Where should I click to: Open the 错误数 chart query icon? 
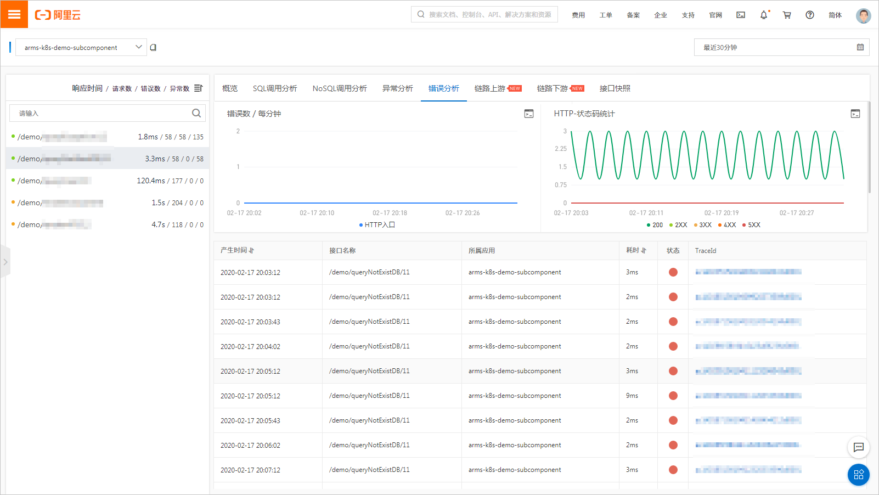(529, 114)
